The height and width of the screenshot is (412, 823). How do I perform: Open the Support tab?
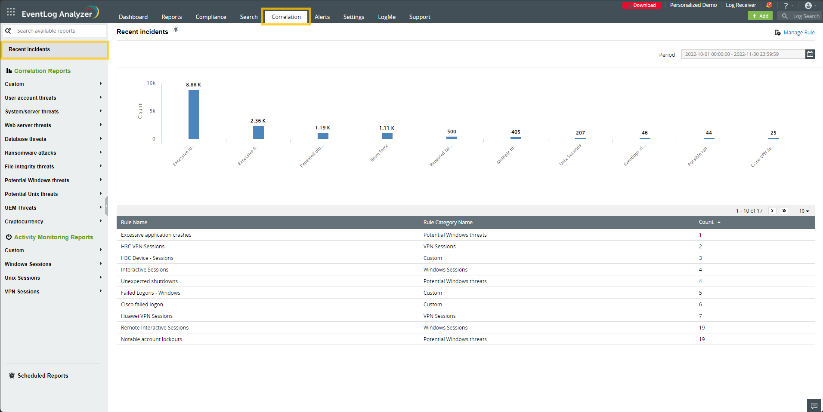420,17
